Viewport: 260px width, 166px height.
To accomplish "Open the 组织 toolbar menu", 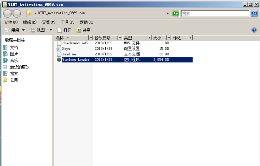I will tap(15, 30).
